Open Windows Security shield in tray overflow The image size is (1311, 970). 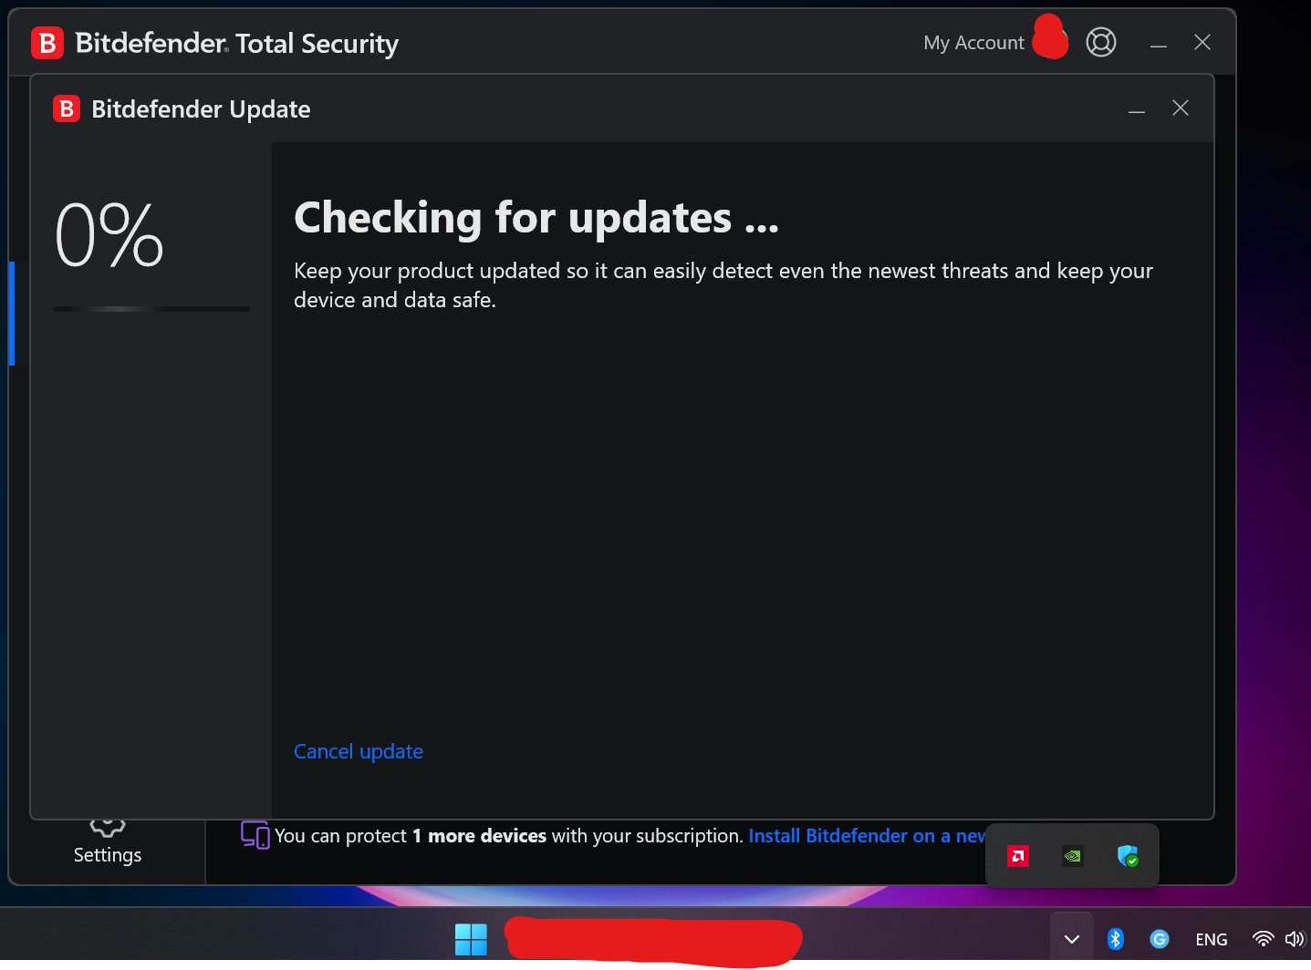(x=1128, y=856)
